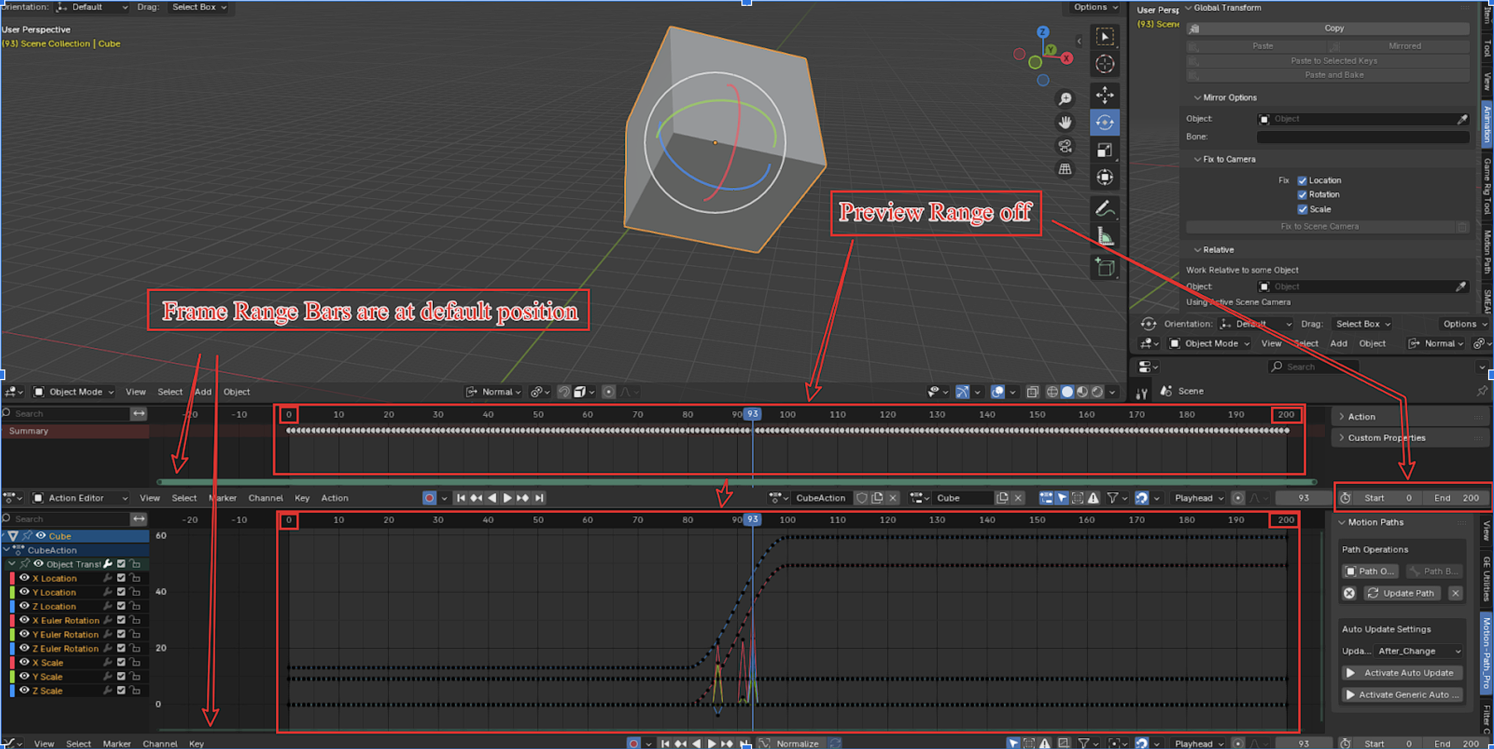Open Object menu in main viewport header
This screenshot has width=1494, height=749.
pyautogui.click(x=237, y=392)
